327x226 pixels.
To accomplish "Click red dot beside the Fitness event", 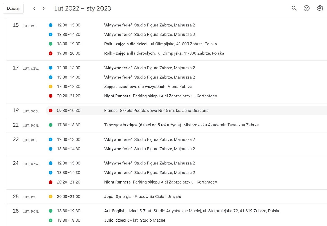I will coord(50,111).
